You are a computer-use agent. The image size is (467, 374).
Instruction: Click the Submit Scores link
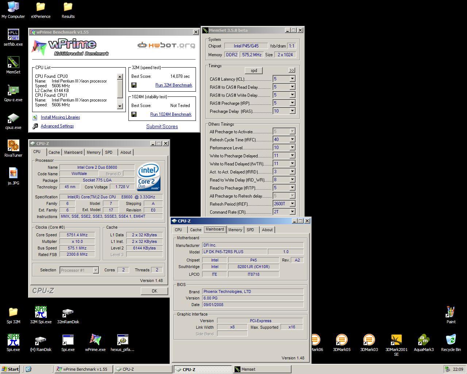coord(162,126)
